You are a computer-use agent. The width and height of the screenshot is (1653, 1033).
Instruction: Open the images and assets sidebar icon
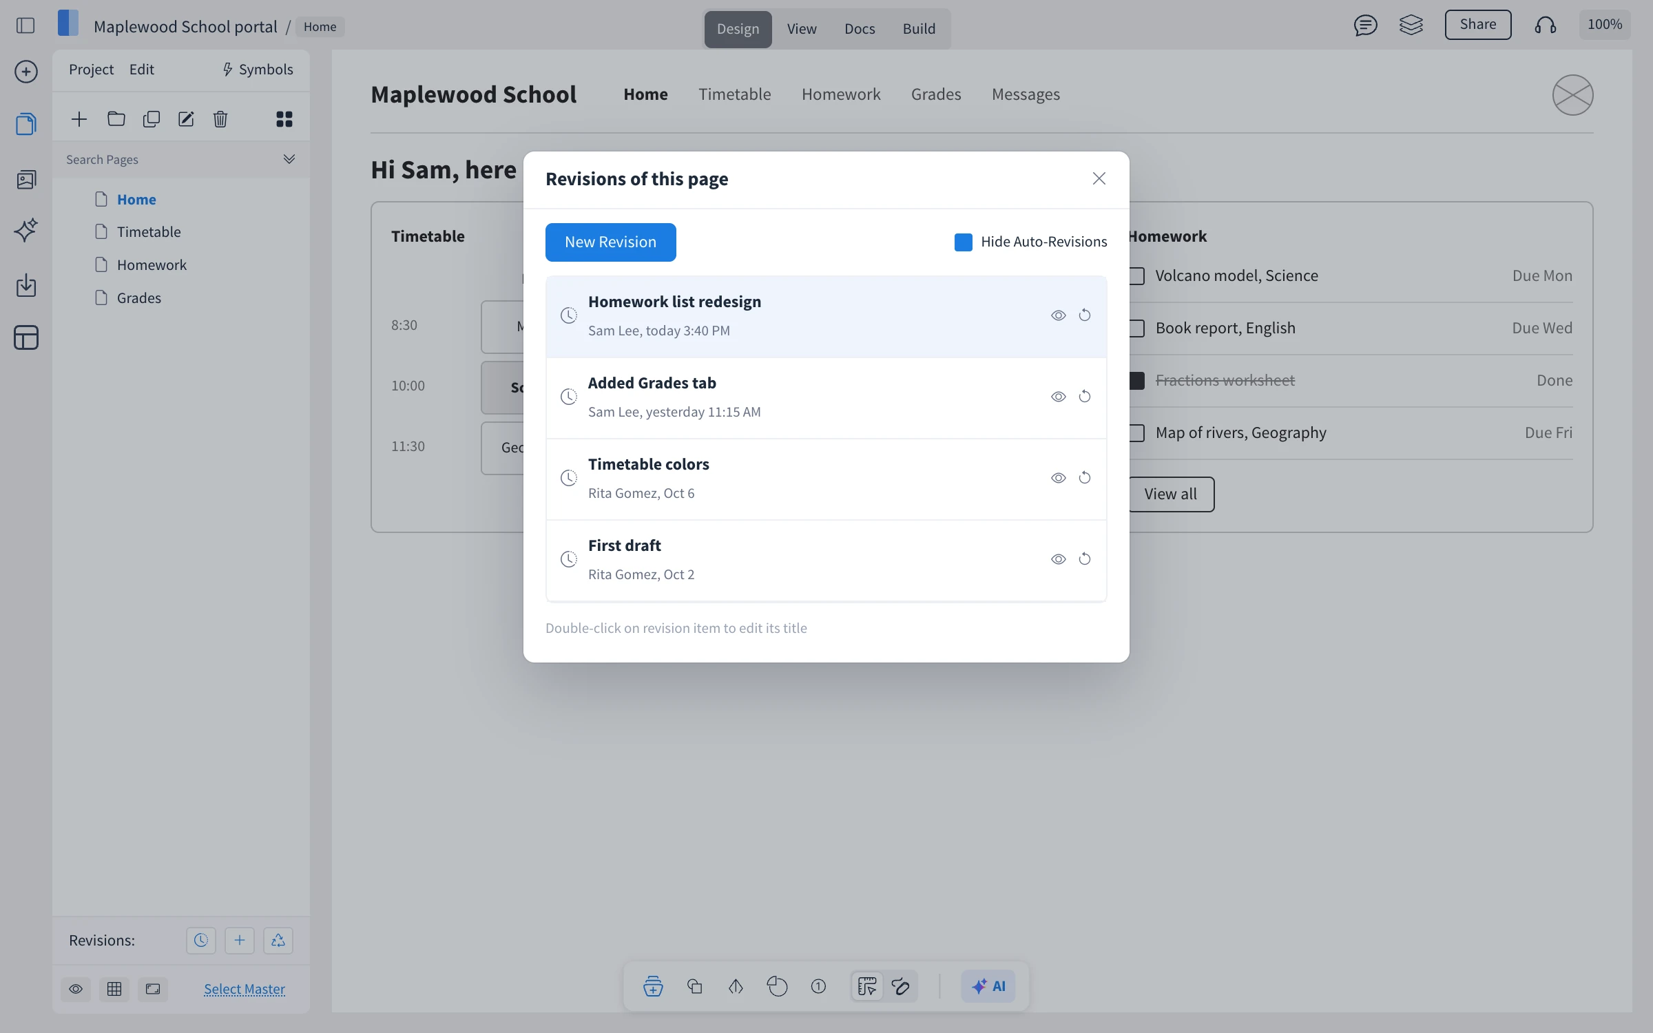pyautogui.click(x=26, y=180)
